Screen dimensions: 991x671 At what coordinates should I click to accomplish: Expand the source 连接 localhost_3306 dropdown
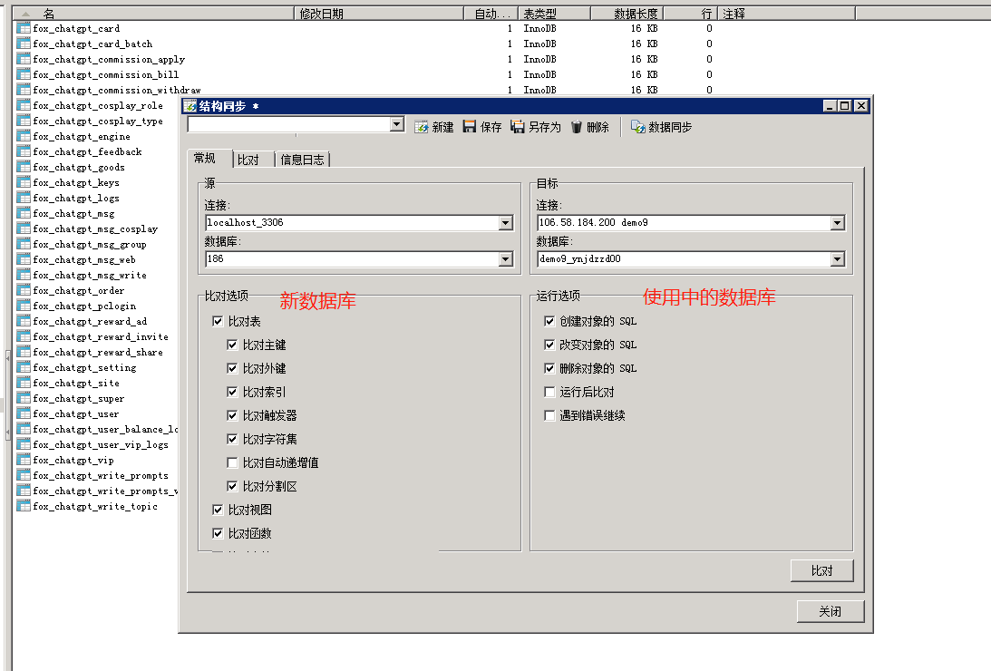(x=505, y=223)
